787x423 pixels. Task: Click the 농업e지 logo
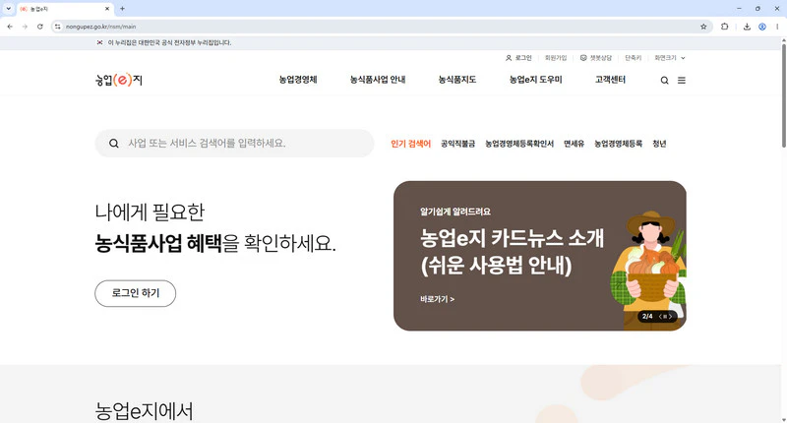pos(119,80)
